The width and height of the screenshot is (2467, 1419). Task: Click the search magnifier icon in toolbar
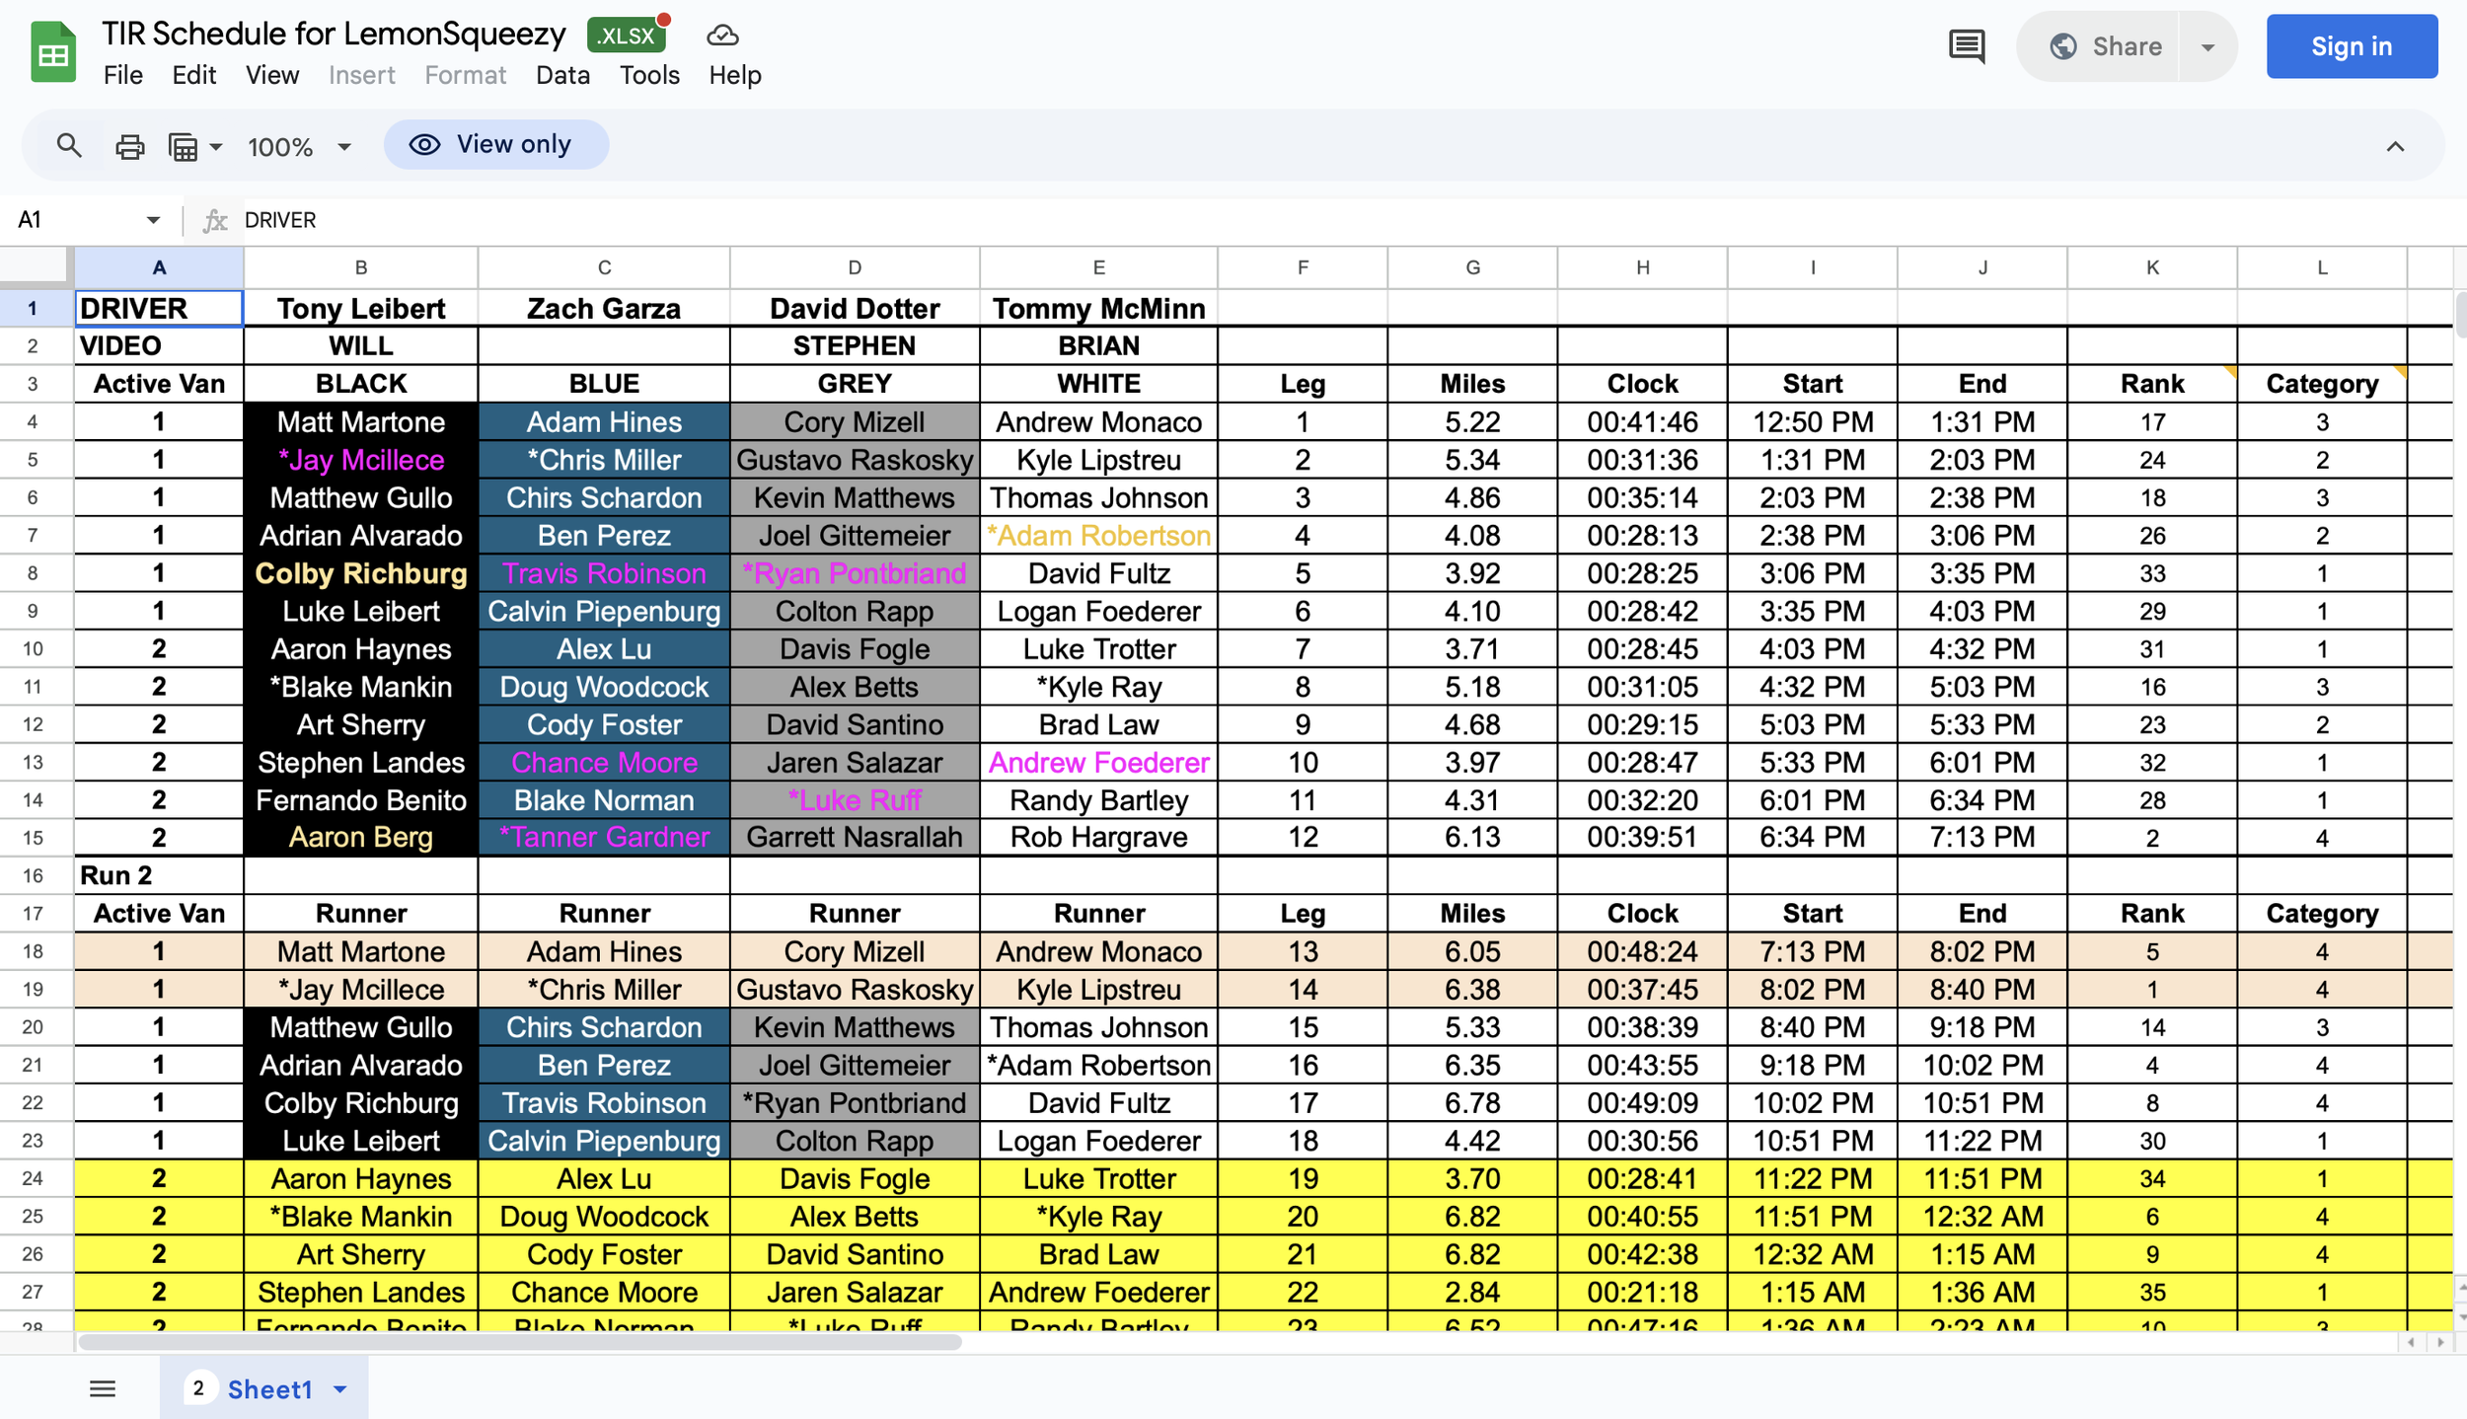tap(68, 146)
